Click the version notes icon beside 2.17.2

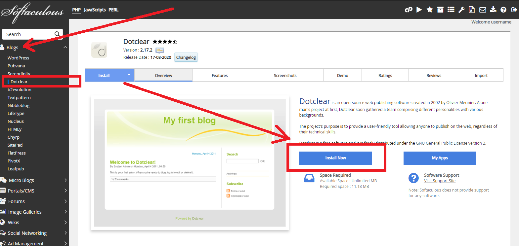coord(160,50)
